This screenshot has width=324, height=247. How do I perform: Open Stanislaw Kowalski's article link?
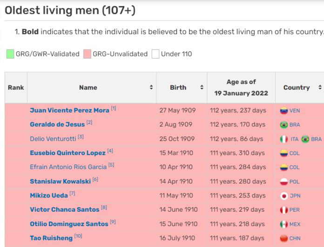(x=60, y=182)
